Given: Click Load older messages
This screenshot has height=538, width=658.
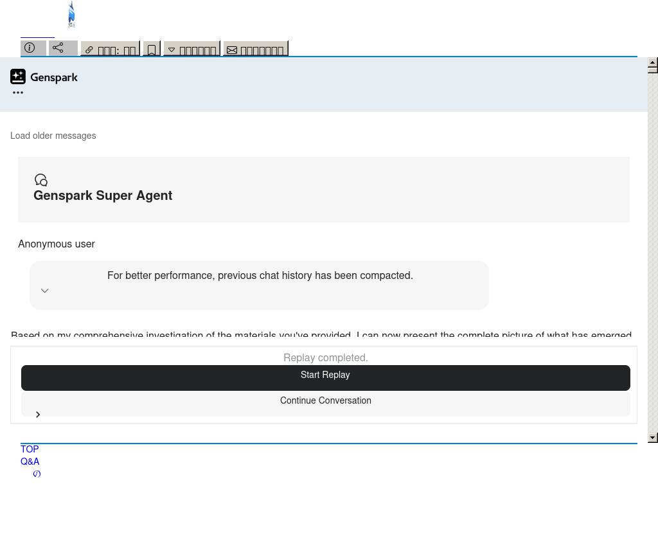Looking at the screenshot, I should click(x=53, y=136).
